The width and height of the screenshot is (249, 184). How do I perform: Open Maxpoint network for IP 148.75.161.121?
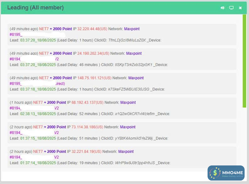(136, 78)
